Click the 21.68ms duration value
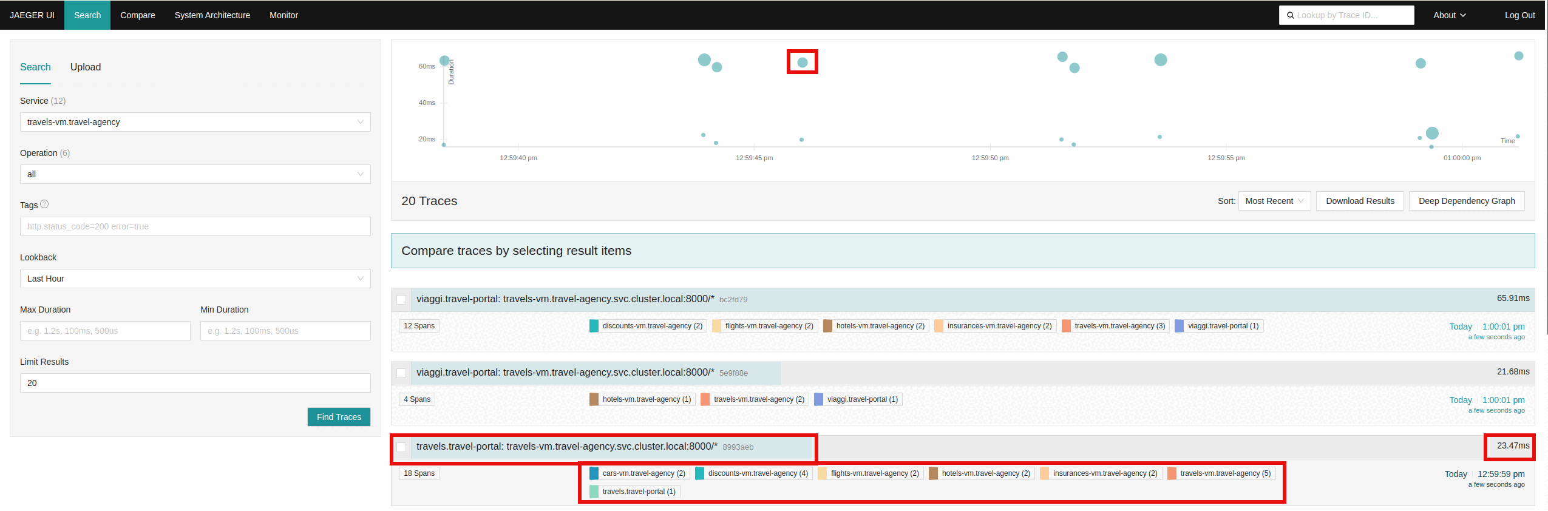 pos(1513,371)
